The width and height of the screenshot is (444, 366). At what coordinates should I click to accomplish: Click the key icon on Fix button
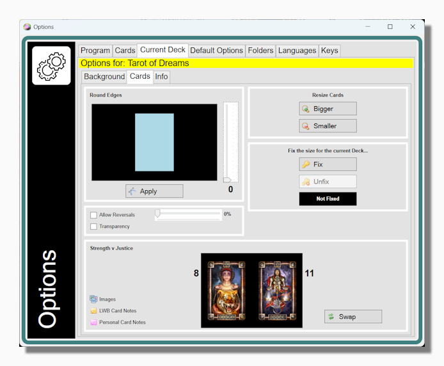(306, 164)
